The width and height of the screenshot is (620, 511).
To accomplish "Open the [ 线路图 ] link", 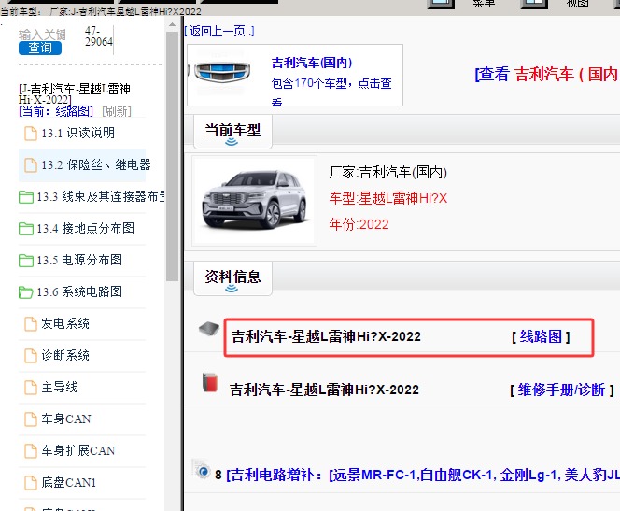I will (541, 336).
